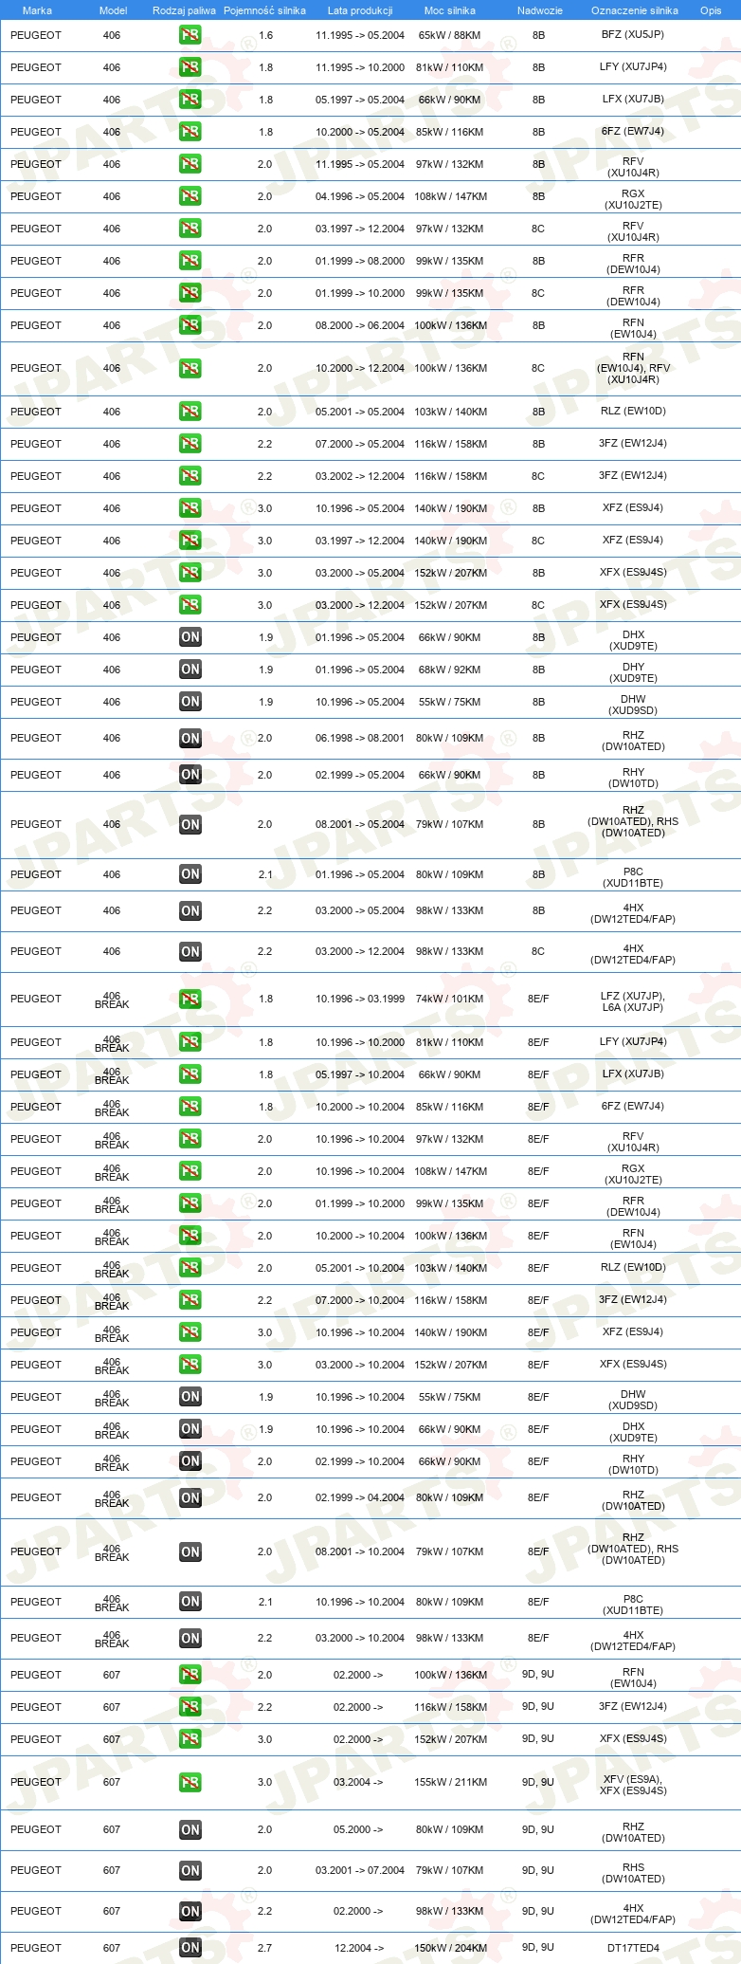Image resolution: width=741 pixels, height=1964 pixels.
Task: Click the Lata produkcji column header
Action: pos(360,10)
